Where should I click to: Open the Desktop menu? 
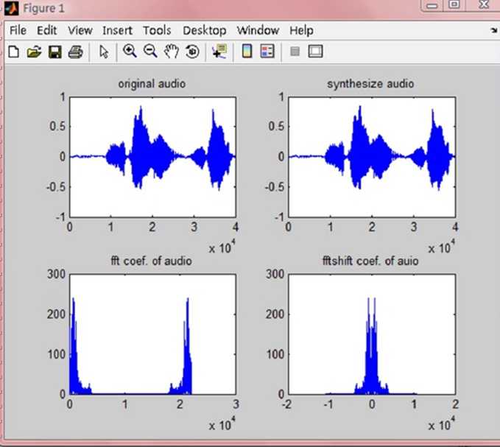coord(205,31)
